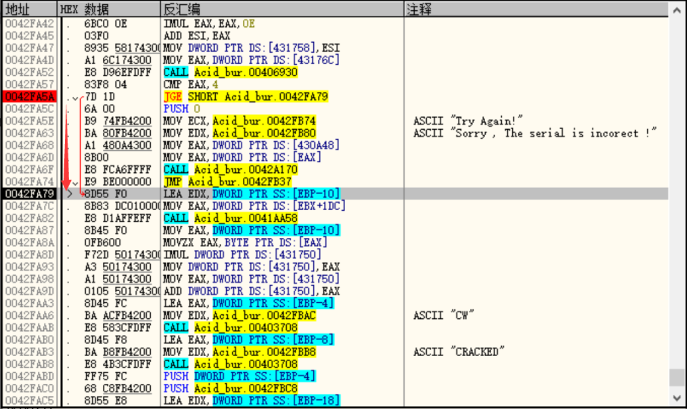Click hex bytes 0FB600
The image size is (687, 409).
(103, 243)
